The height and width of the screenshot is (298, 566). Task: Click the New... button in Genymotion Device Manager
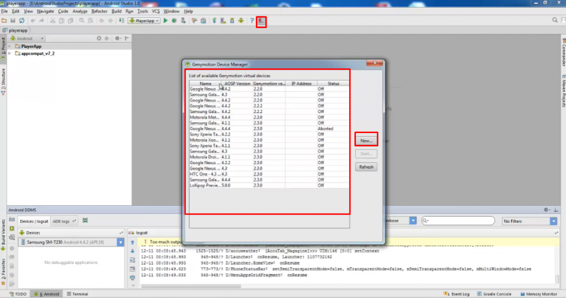[366, 141]
